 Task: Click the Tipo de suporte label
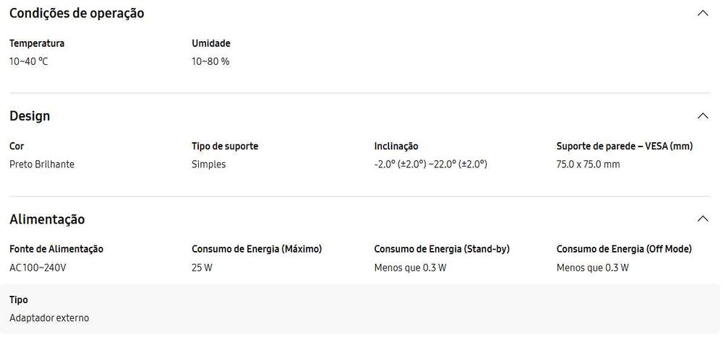[225, 146]
